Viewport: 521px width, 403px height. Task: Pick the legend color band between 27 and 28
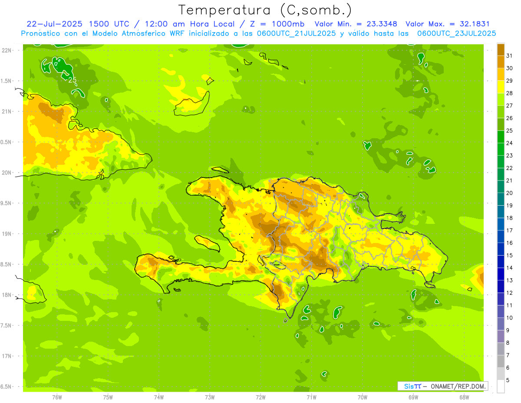(x=501, y=100)
